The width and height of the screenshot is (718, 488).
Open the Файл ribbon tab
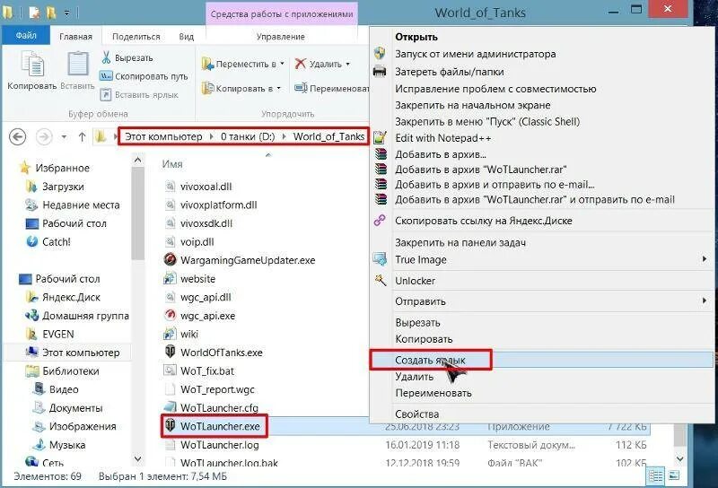point(26,35)
